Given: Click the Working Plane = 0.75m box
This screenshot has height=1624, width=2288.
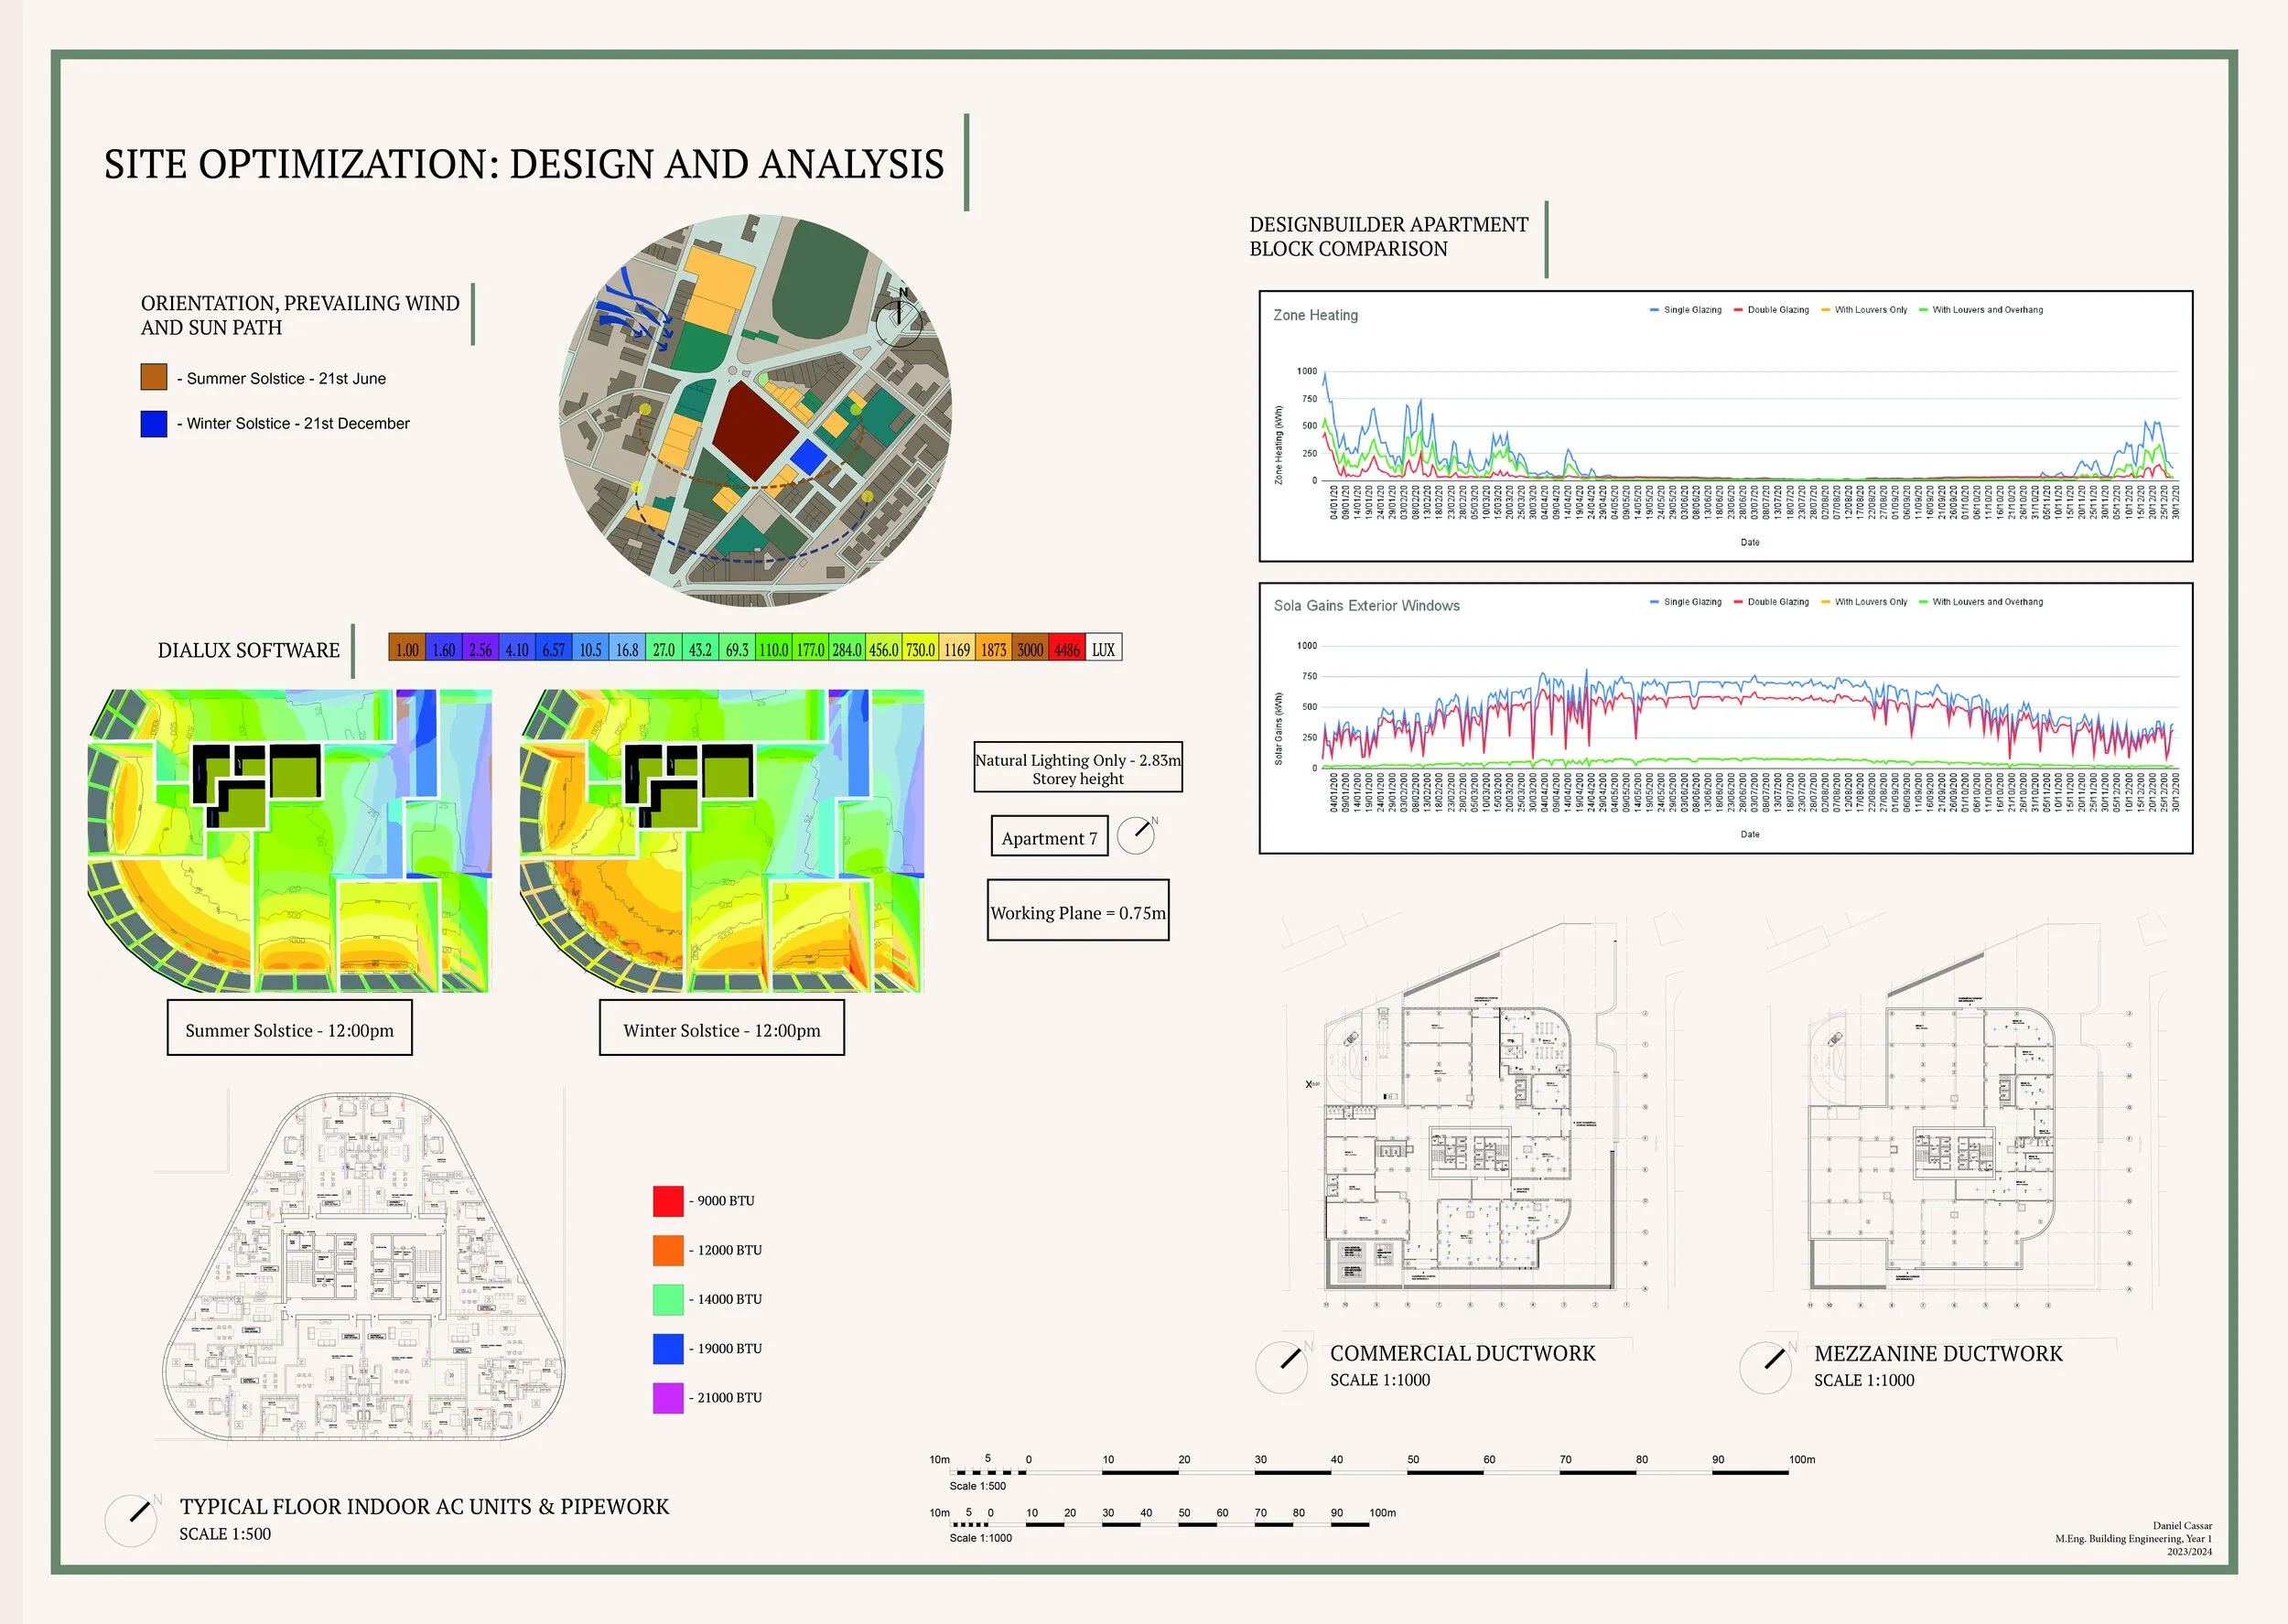Looking at the screenshot, I should click(1078, 910).
